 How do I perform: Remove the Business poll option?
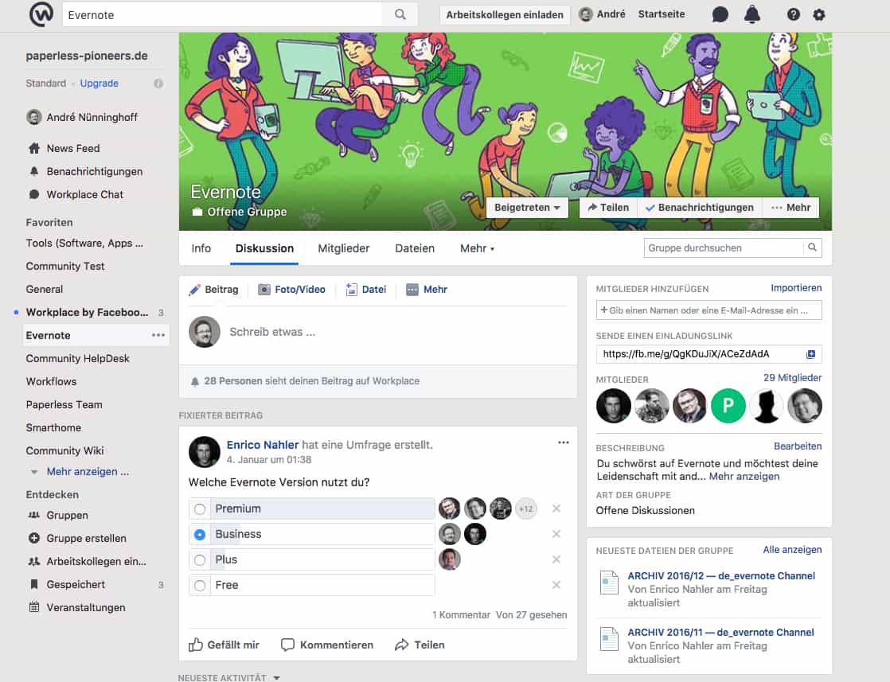556,534
